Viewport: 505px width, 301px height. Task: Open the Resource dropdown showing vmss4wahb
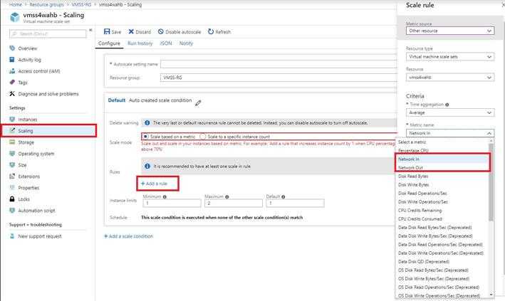pos(450,78)
